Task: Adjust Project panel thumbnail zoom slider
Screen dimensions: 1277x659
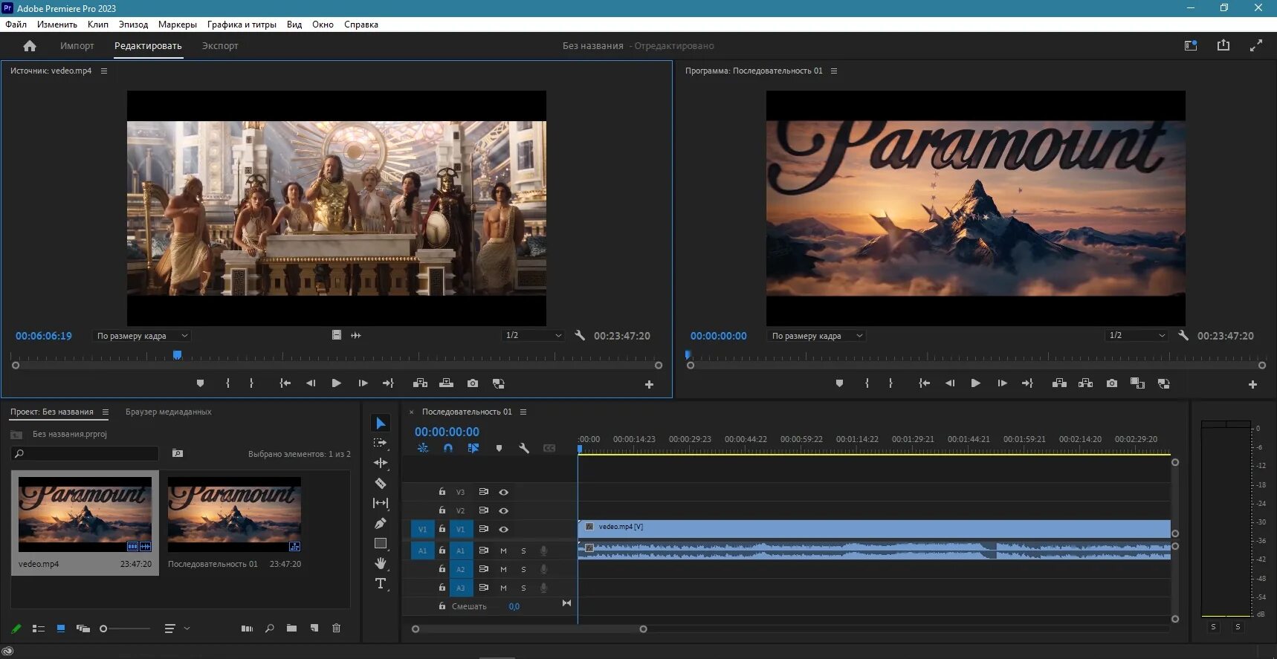Action: [125, 629]
